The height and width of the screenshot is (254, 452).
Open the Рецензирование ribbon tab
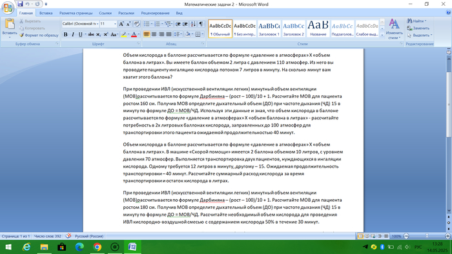[x=155, y=13]
